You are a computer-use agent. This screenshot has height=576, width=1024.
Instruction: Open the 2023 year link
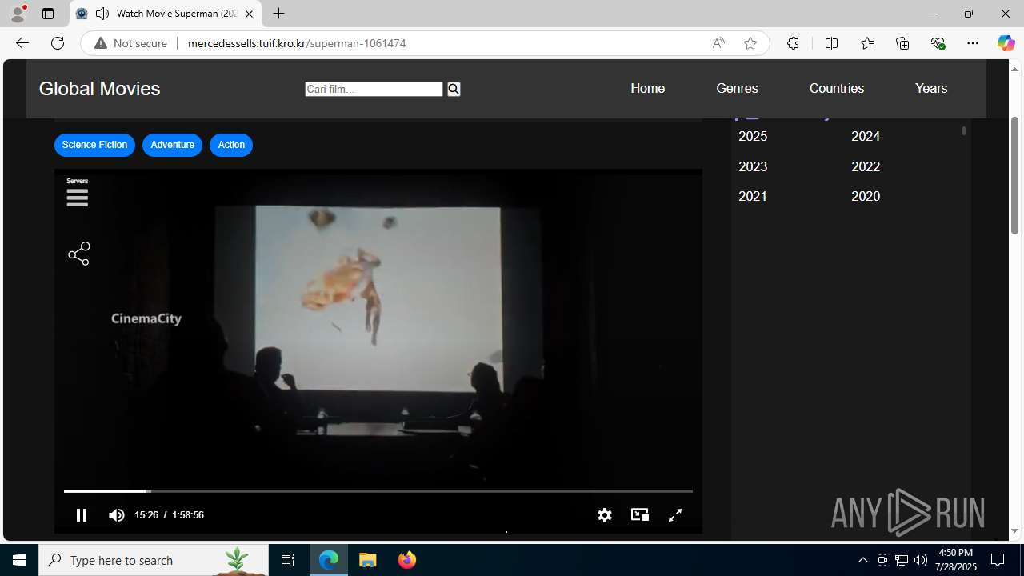[x=753, y=166]
